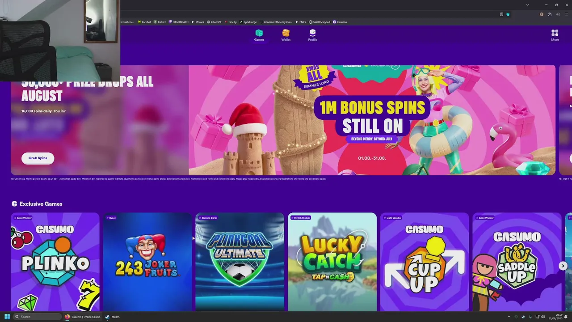The height and width of the screenshot is (322, 572).
Task: Open the More menu grid icon
Action: pos(555,35)
